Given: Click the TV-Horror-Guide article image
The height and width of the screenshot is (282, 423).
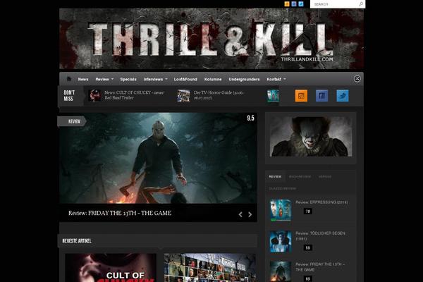Looking at the screenshot, I should [210, 268].
